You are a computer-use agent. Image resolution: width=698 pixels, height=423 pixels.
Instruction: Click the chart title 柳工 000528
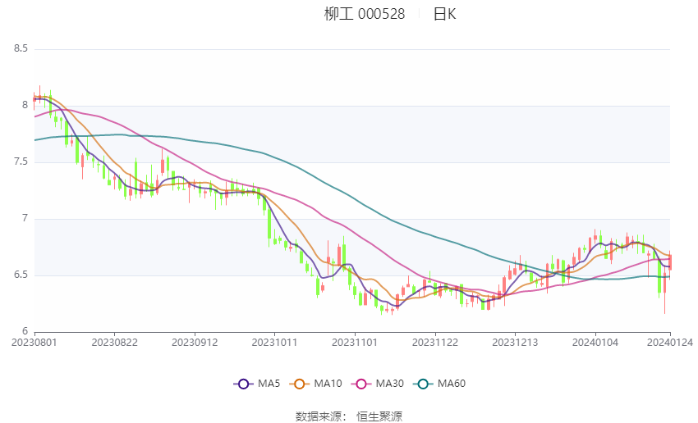click(365, 14)
